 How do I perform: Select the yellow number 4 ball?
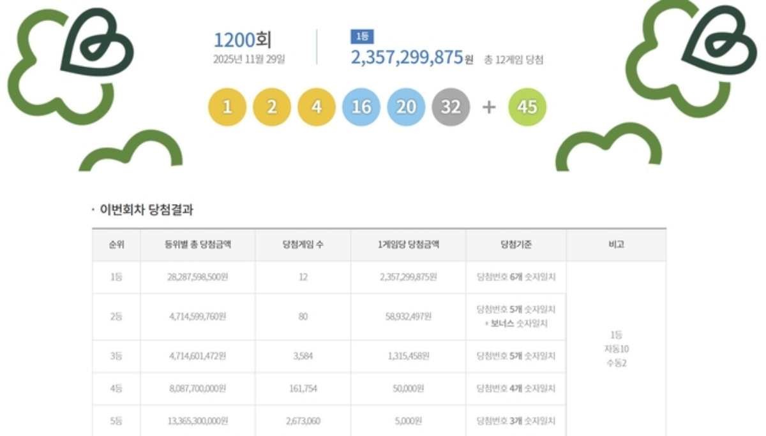(316, 106)
